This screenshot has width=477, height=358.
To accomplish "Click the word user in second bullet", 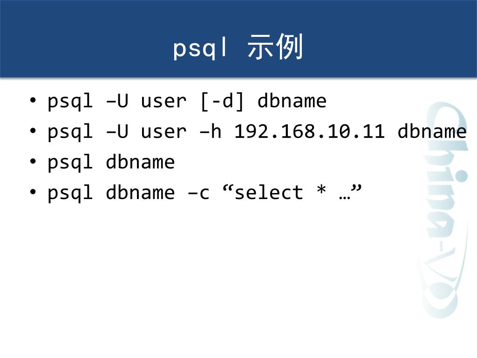I will point(164,132).
